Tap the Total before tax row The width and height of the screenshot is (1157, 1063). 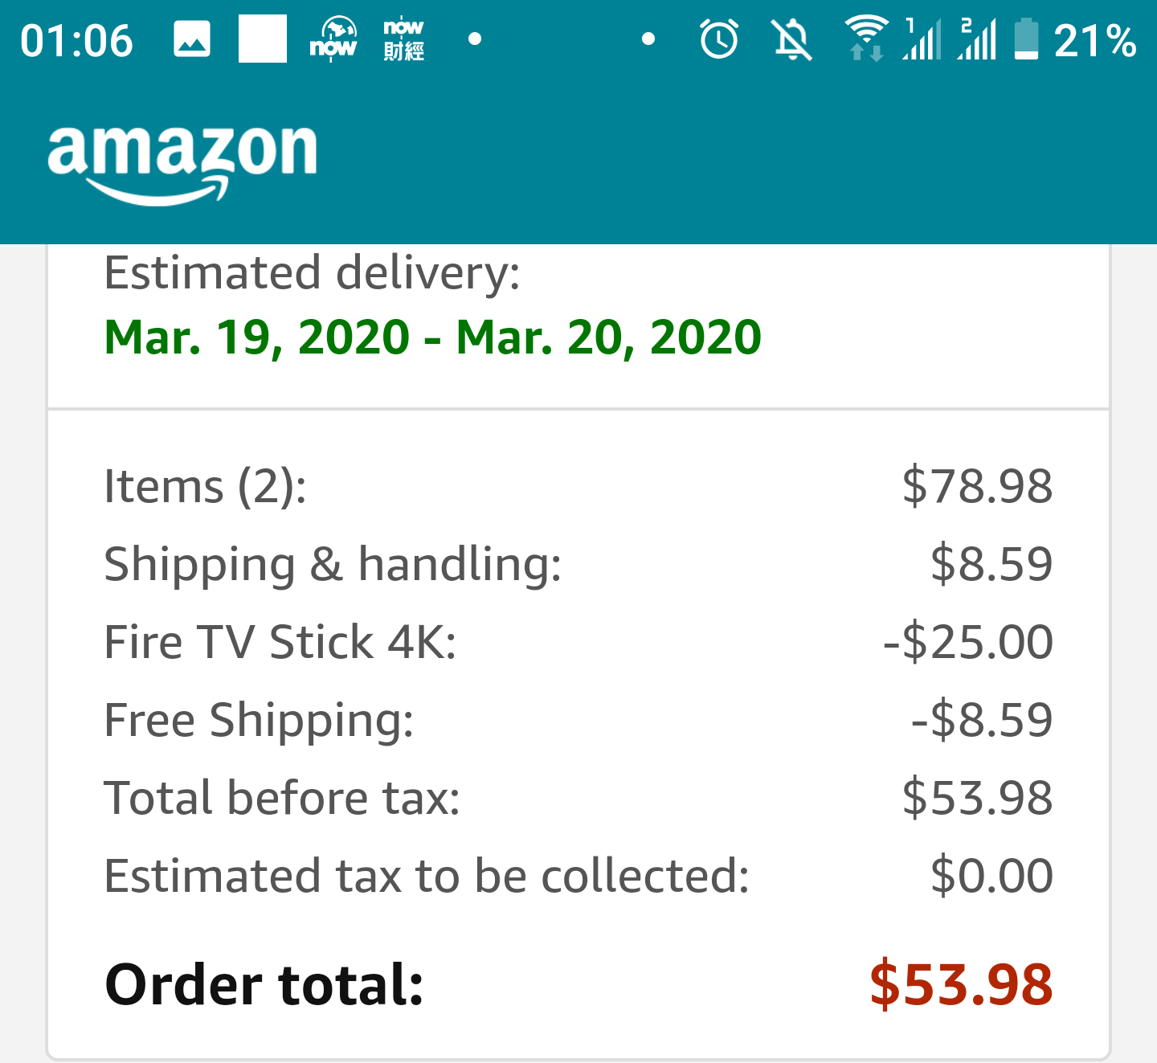pyautogui.click(x=578, y=798)
